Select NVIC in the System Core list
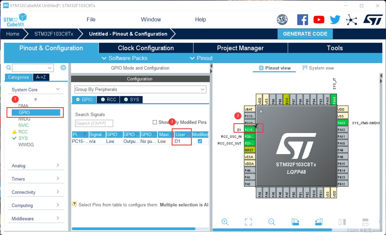 tap(23, 125)
